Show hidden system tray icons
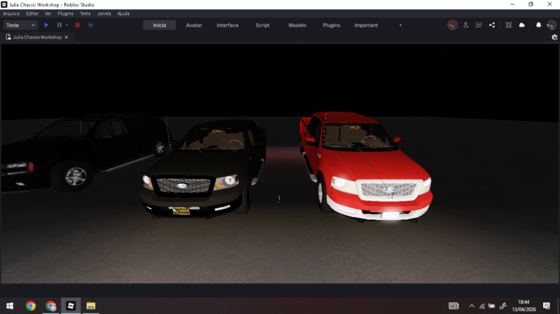The image size is (560, 314). pyautogui.click(x=472, y=306)
